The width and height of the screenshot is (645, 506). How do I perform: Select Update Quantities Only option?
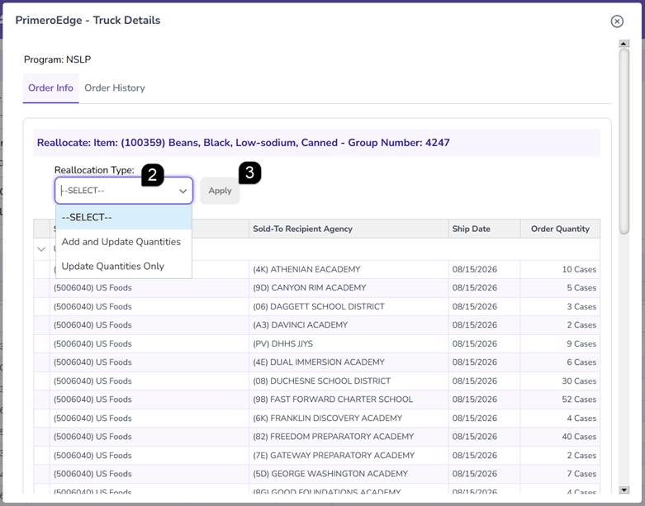(x=124, y=266)
